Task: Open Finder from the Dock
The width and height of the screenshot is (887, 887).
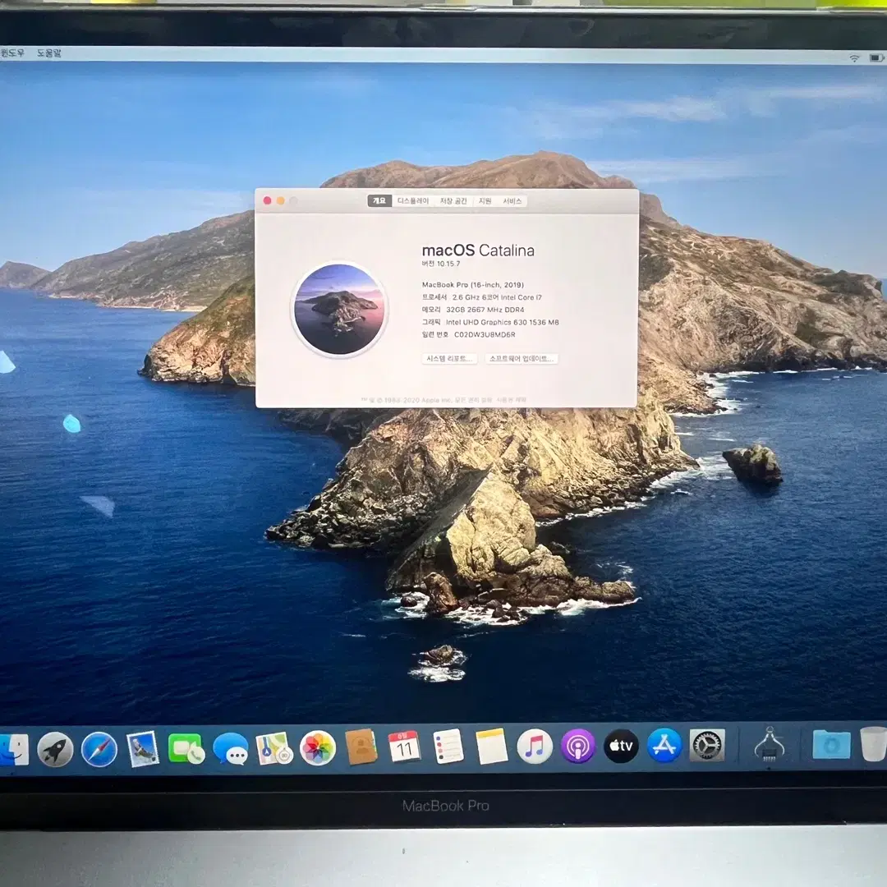Action: tap(14, 750)
